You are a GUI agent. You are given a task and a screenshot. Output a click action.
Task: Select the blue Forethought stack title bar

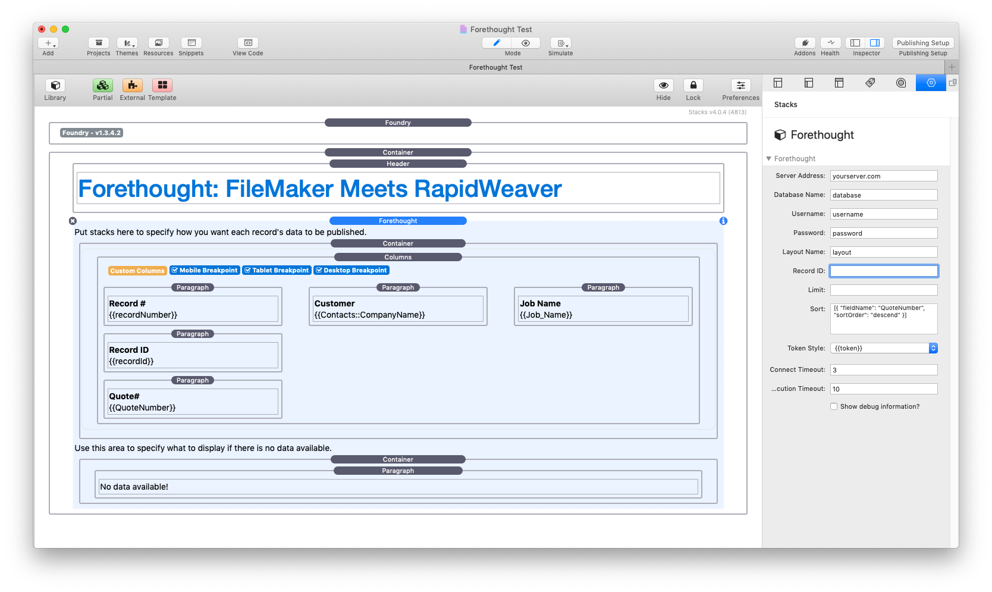coord(398,221)
